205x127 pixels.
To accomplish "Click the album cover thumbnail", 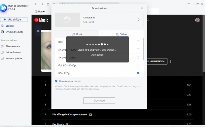I will click(46, 51).
